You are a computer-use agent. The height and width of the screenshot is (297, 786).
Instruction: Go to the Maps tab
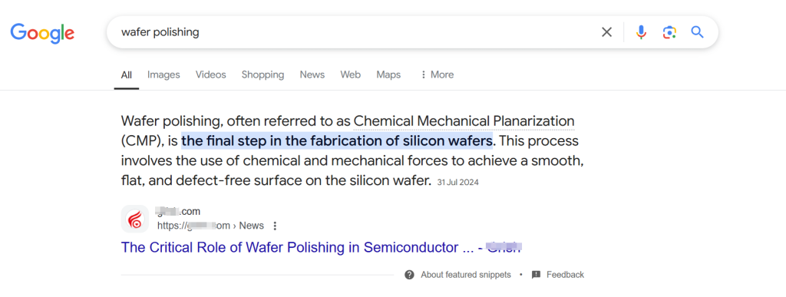388,74
